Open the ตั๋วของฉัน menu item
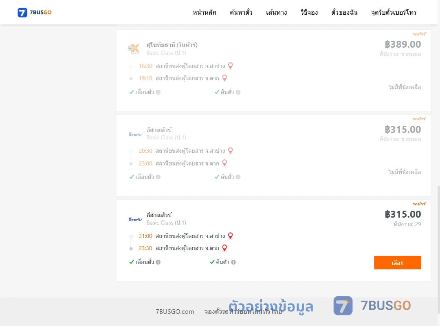 point(344,12)
